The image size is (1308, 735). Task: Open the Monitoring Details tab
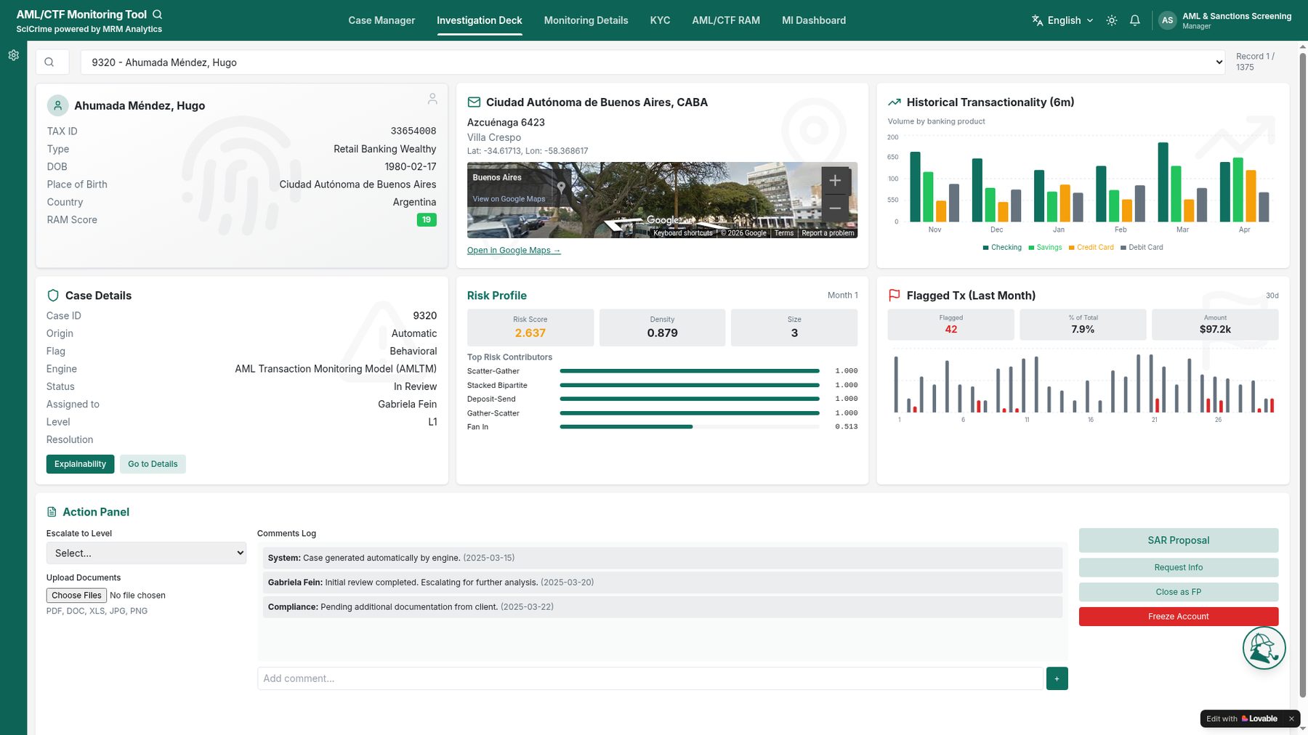point(586,20)
